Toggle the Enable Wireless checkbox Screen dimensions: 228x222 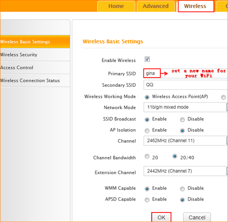pos(147,59)
